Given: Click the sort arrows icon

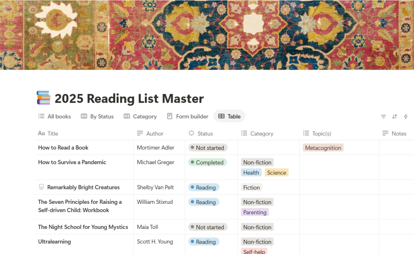Looking at the screenshot, I should point(395,116).
